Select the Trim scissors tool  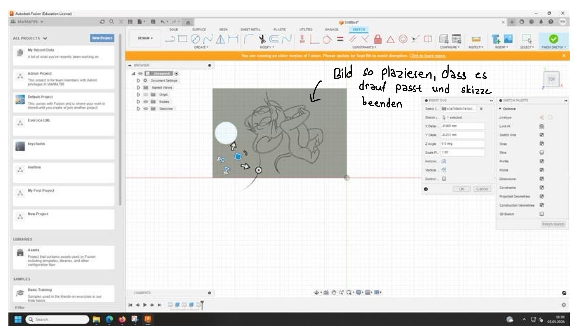(x=262, y=39)
